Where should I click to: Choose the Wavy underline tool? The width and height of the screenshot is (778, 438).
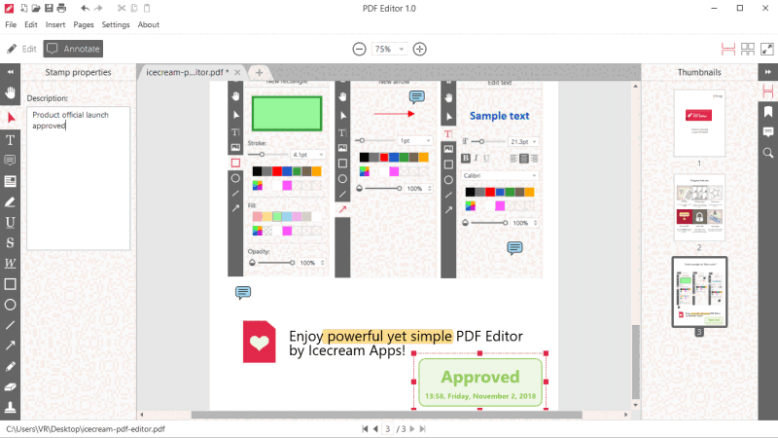click(x=10, y=263)
